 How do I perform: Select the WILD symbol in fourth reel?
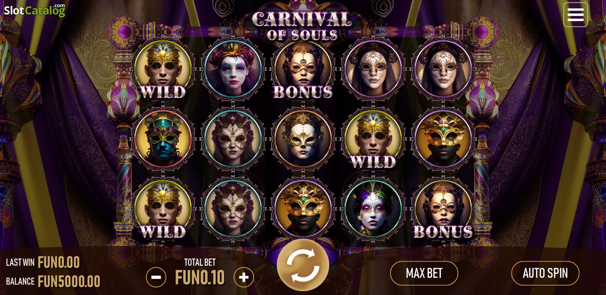(373, 139)
